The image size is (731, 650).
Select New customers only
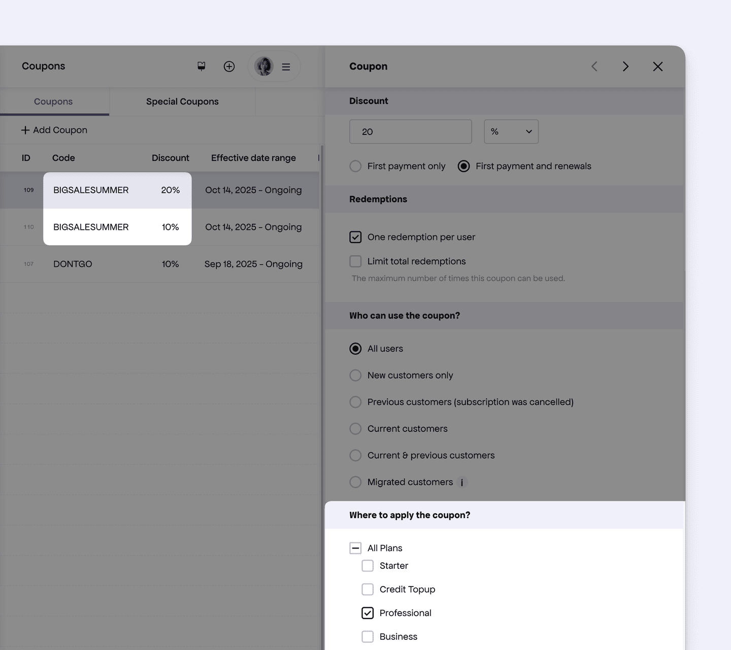pos(355,375)
